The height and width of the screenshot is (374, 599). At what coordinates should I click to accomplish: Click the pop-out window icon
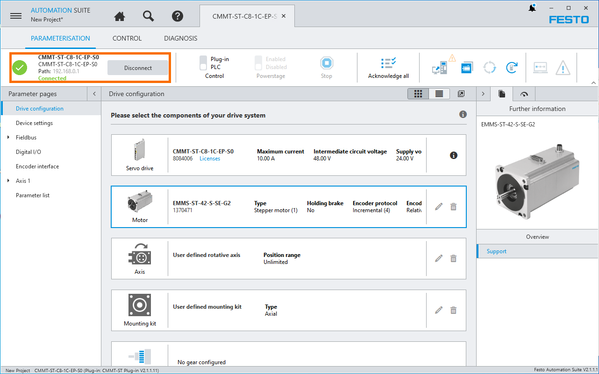(461, 94)
